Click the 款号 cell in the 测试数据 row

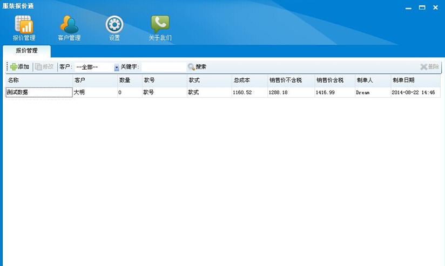tap(164, 92)
